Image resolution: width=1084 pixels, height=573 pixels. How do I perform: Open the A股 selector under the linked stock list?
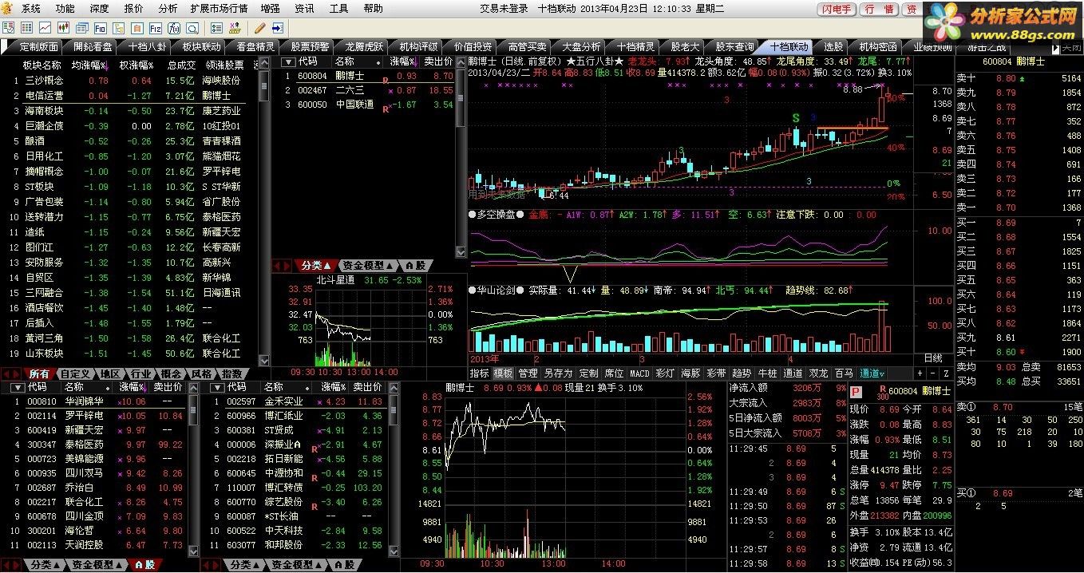coord(416,265)
